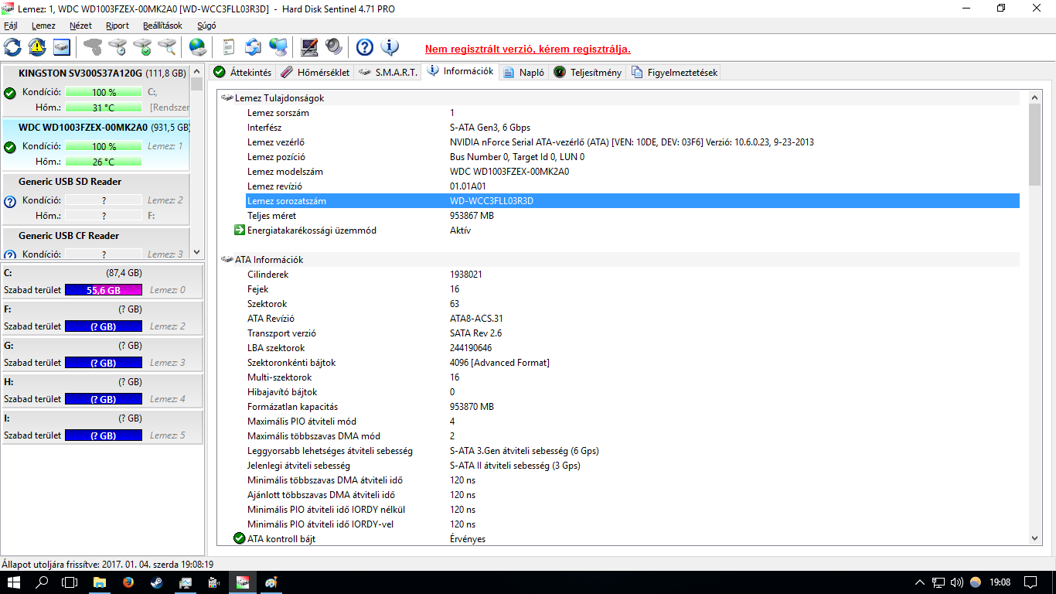Viewport: 1056px width, 594px height.
Task: Open the Nézet menu
Action: tap(80, 26)
